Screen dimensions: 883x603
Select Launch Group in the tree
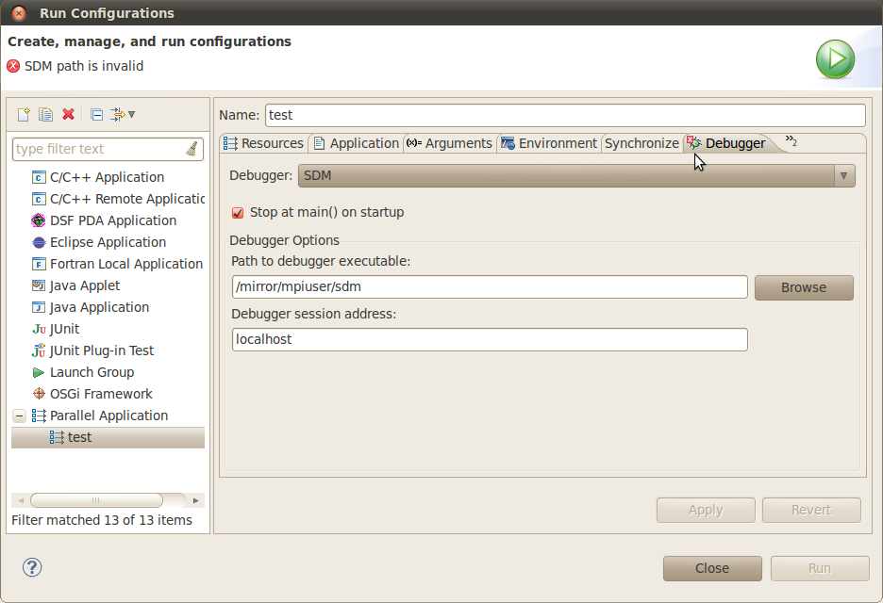point(92,372)
